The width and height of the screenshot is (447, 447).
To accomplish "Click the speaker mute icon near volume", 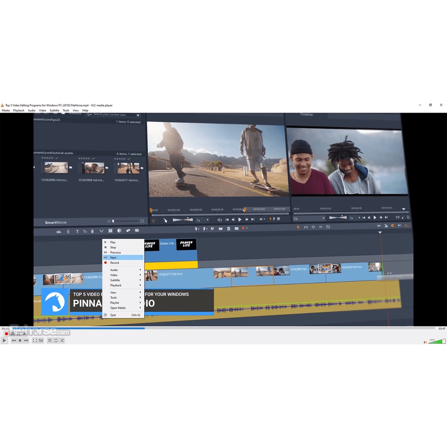I will (425, 342).
